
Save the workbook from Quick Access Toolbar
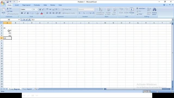7,2
